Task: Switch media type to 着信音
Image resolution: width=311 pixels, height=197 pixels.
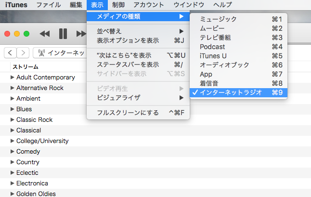Action: point(238,83)
